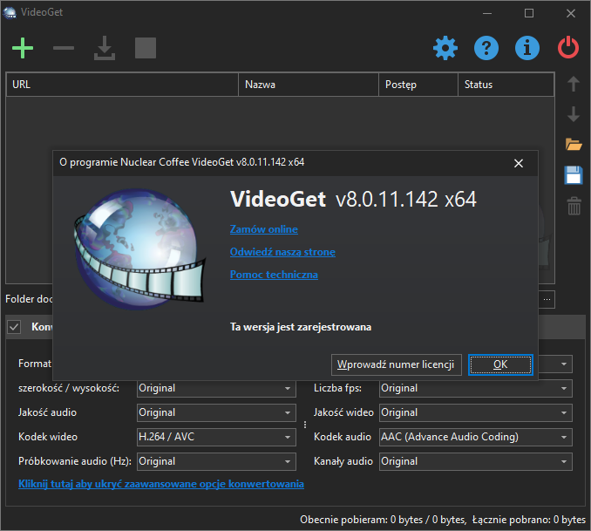Click status text 'Łącznie pobrano: 0 bytes'
Image resolution: width=591 pixels, height=531 pixels.
pos(529,520)
